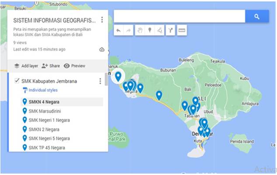This screenshot has width=277, height=175.
Task: Click the cloud saved-to-Drive icon
Action: 102,50
